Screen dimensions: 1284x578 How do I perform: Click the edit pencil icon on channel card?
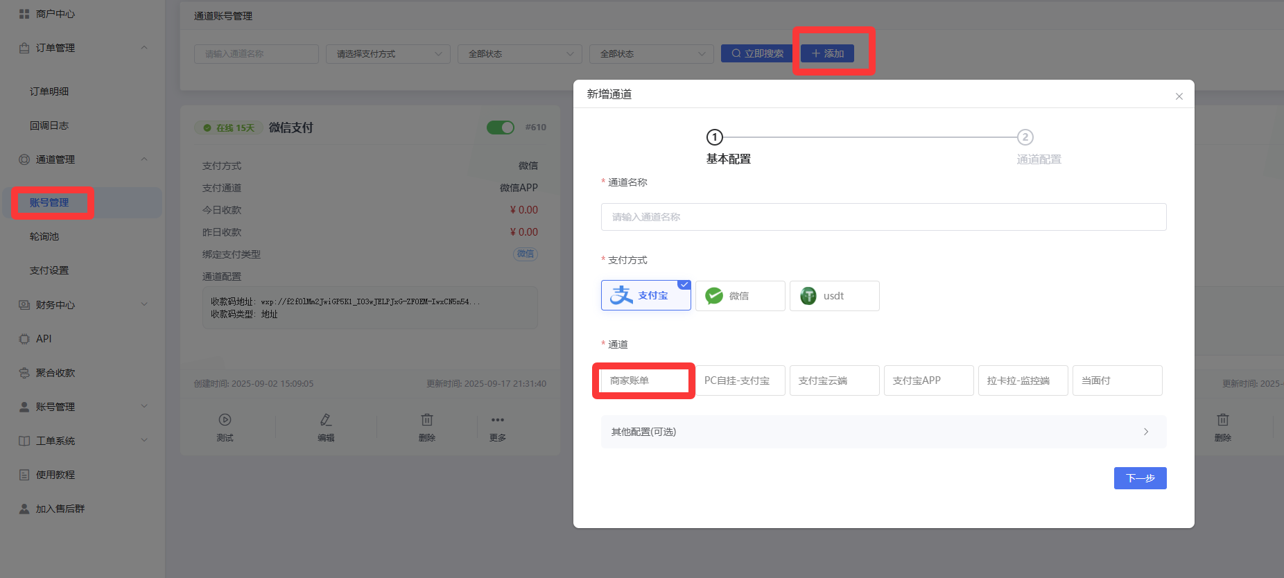(x=326, y=420)
